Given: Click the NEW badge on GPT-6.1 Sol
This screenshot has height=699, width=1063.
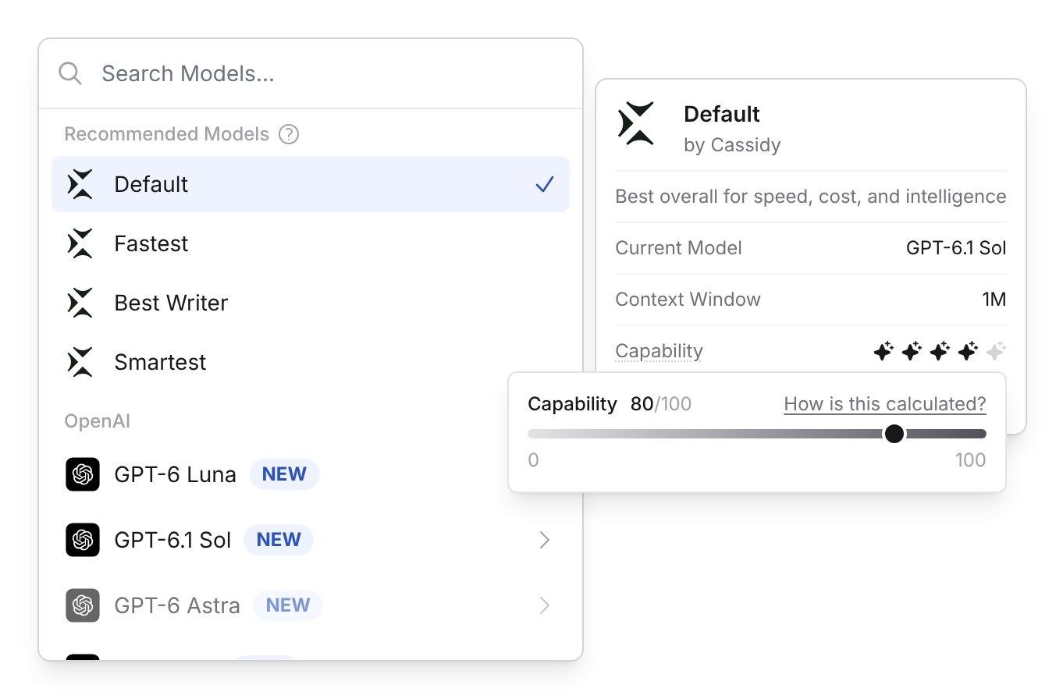Looking at the screenshot, I should (279, 540).
